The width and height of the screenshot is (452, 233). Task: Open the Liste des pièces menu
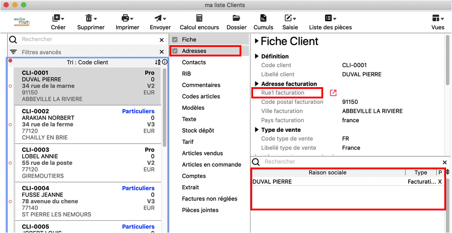(x=330, y=23)
